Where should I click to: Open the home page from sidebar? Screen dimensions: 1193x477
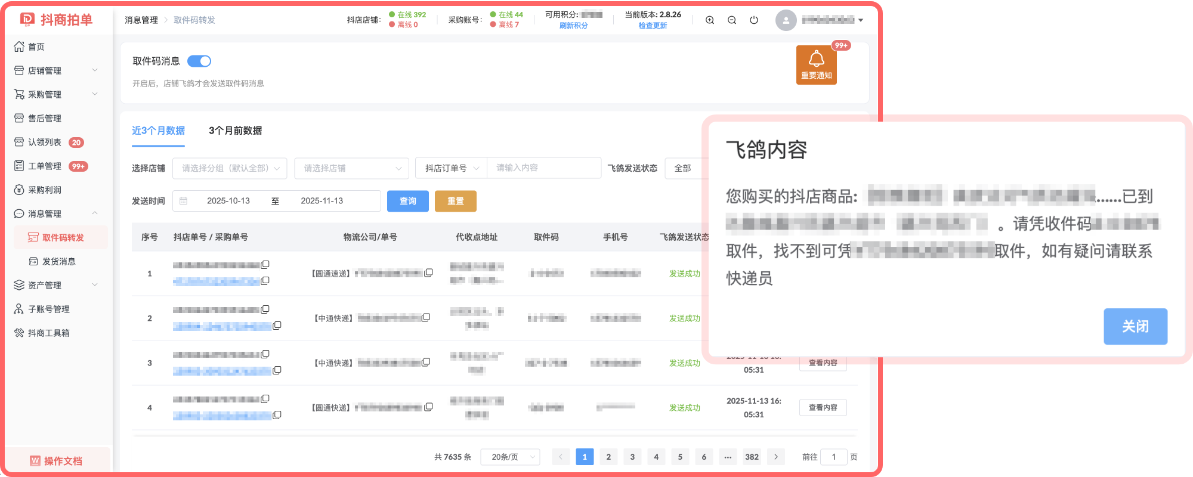click(36, 47)
